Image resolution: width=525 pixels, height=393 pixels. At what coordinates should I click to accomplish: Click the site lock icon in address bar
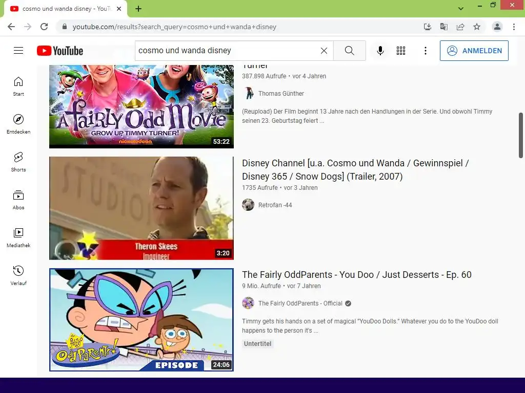(65, 27)
